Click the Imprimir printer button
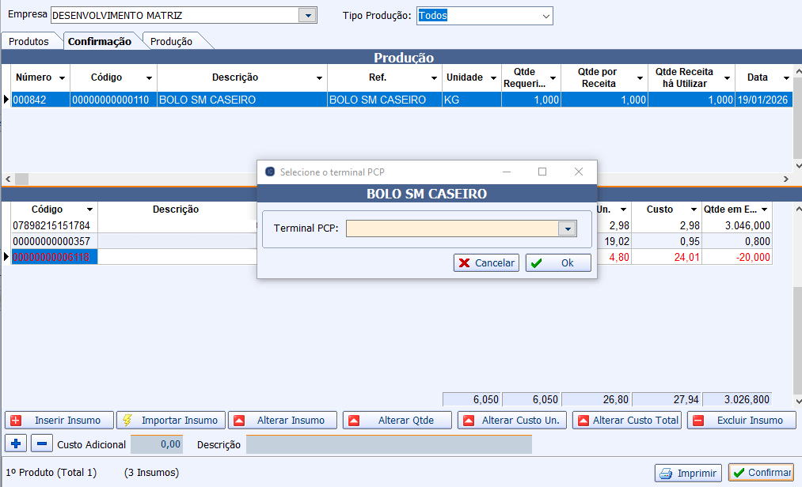Screen dimensions: 802x487 click(x=688, y=473)
